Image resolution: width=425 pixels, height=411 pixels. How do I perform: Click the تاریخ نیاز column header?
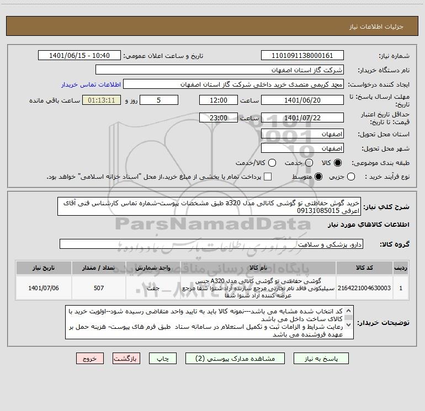click(x=44, y=268)
